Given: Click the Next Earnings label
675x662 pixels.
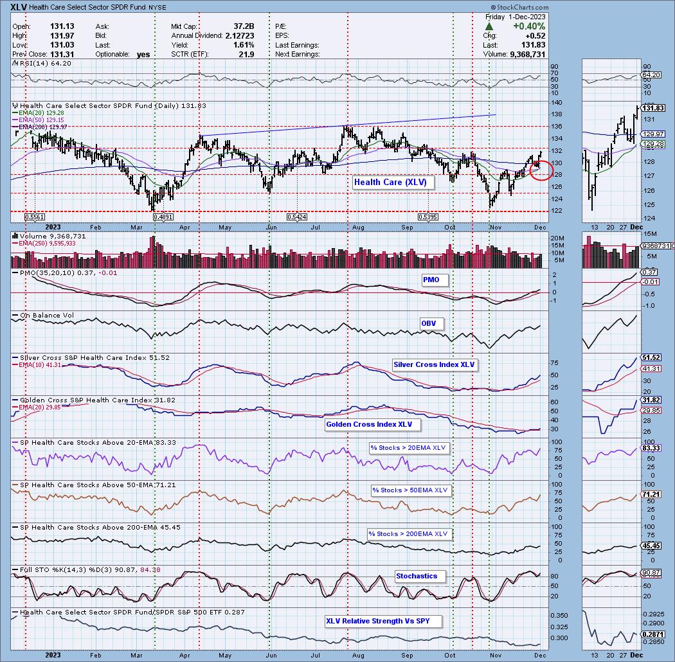Looking at the screenshot, I should click(297, 54).
